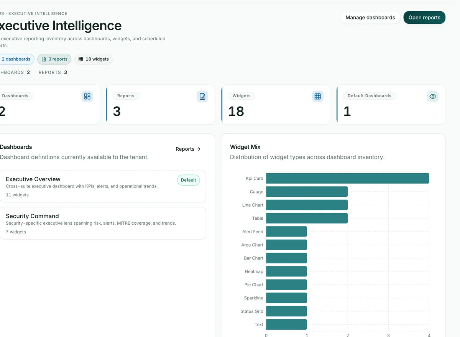Click the 11 widgets text
This screenshot has height=337, width=460.
17,195
